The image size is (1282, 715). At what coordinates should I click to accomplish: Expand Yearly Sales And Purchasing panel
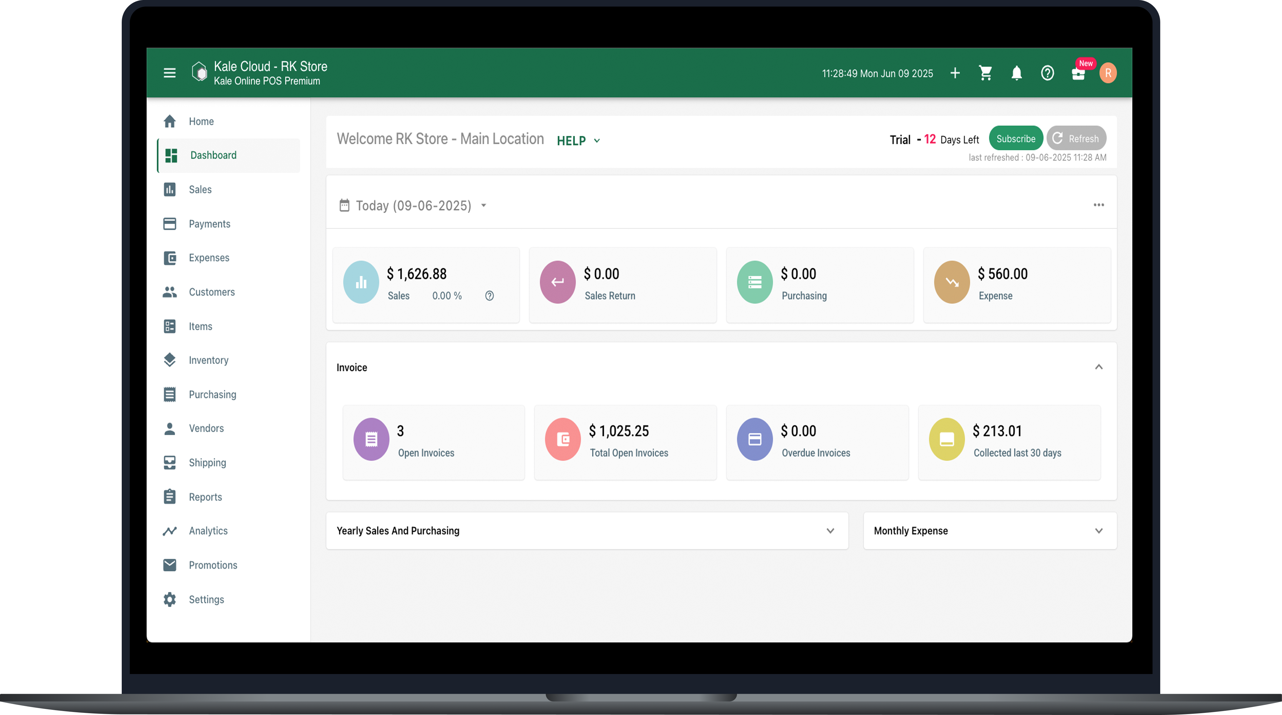[x=830, y=531]
